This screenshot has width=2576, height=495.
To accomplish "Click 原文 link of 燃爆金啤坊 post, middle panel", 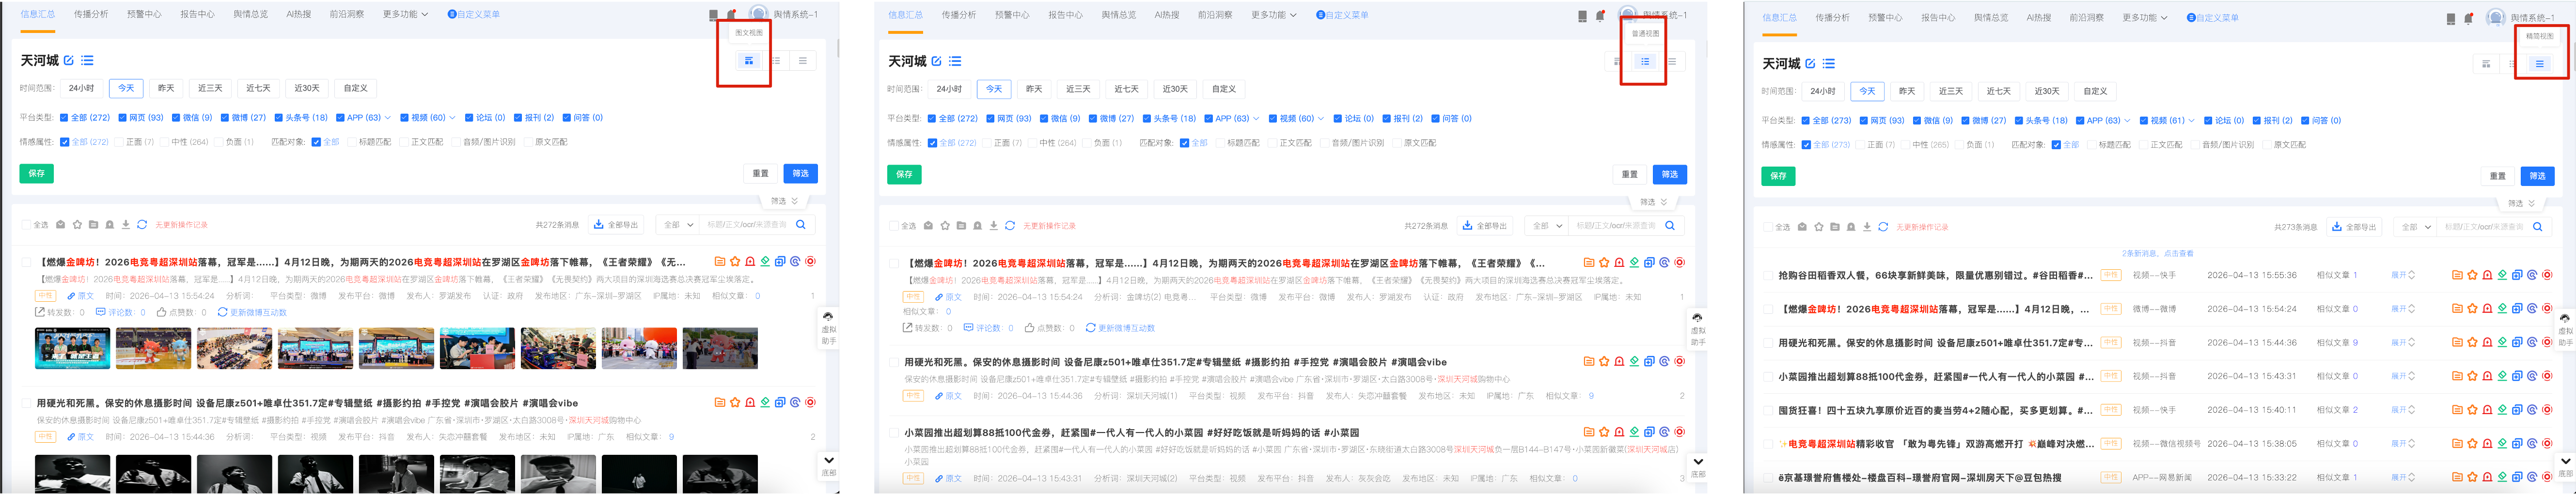I will (948, 297).
